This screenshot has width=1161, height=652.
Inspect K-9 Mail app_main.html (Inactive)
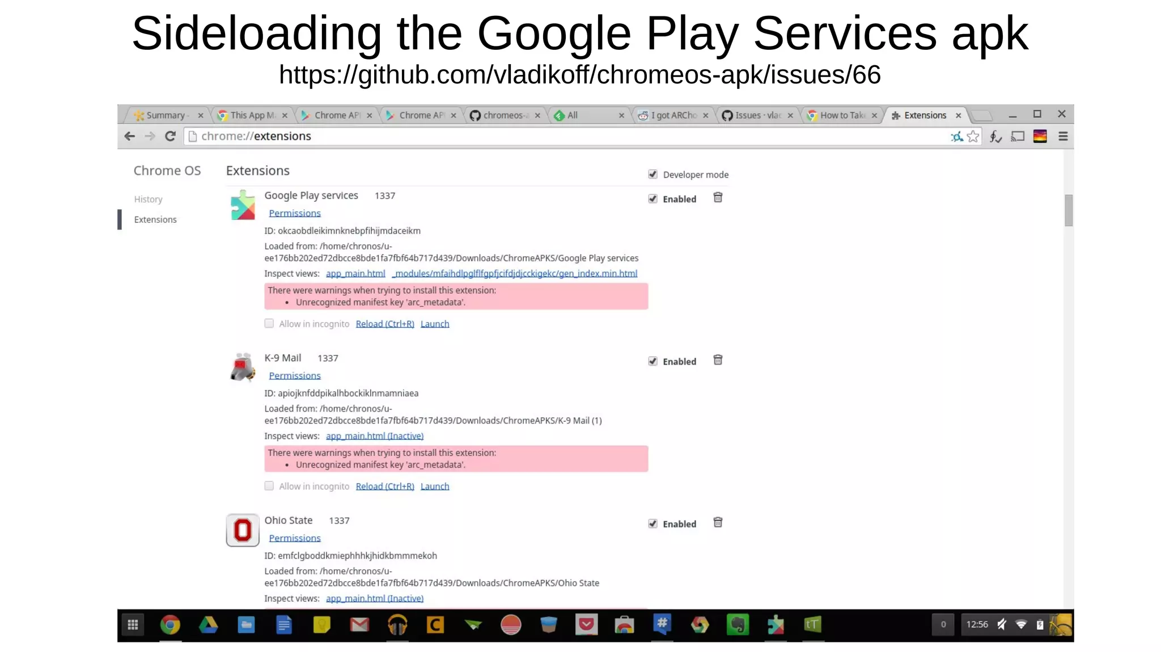pyautogui.click(x=375, y=436)
